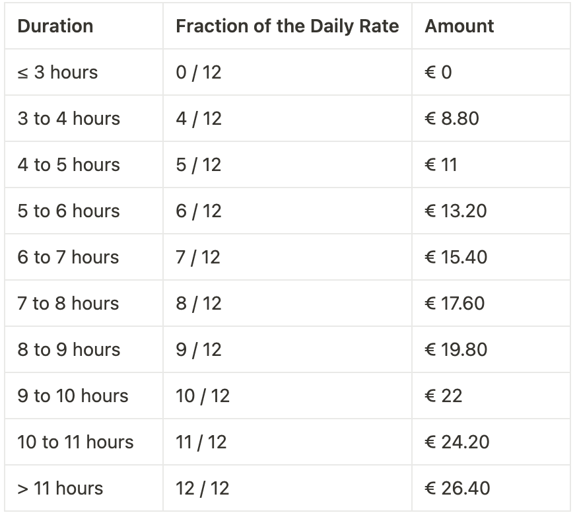Click the Fraction of the Daily Rate header
Viewport: 577px width, 519px height.
pyautogui.click(x=287, y=26)
